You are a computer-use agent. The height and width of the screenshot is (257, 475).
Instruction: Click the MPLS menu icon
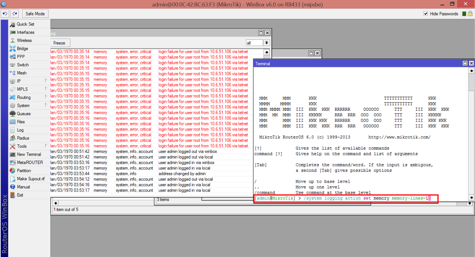tap(12, 89)
